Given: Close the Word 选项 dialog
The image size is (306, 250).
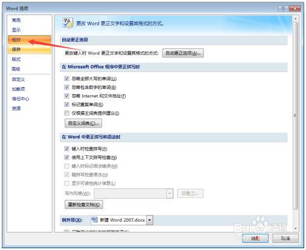Looking at the screenshot, I should click(295, 8).
